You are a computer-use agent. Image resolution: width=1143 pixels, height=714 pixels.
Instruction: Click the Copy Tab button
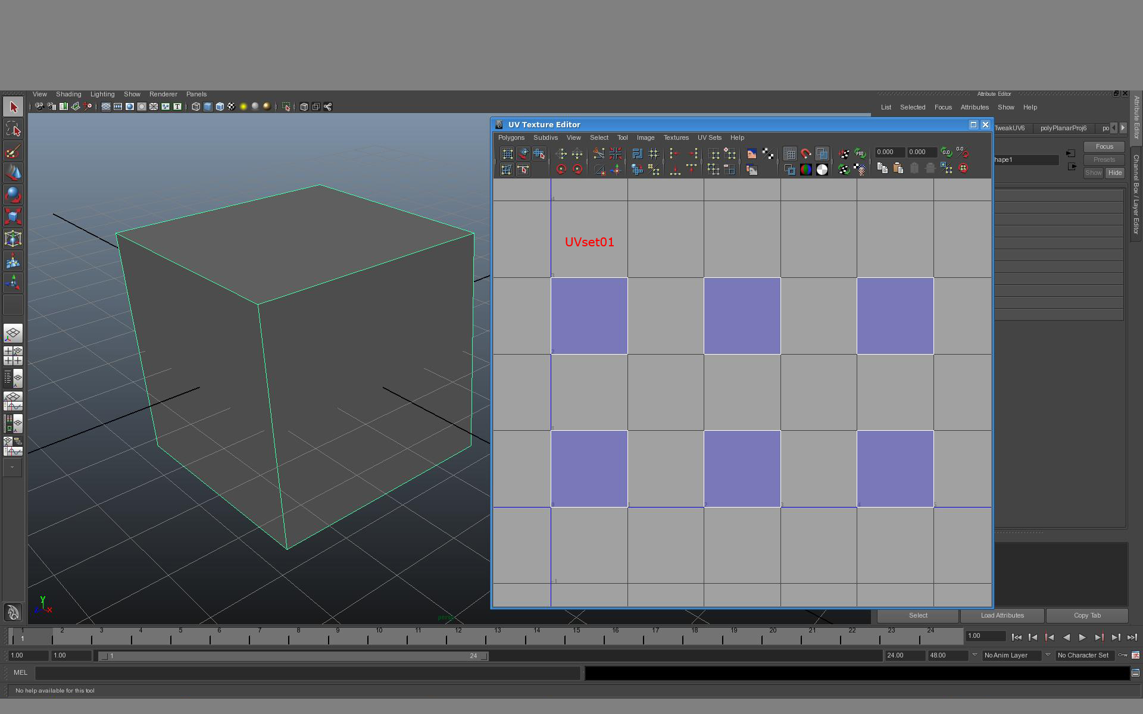(1088, 615)
